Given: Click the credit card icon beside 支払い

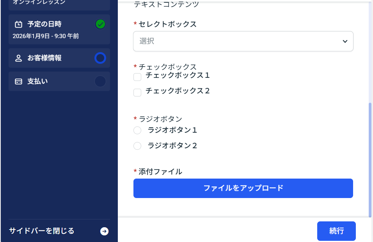Looking at the screenshot, I should (18, 82).
